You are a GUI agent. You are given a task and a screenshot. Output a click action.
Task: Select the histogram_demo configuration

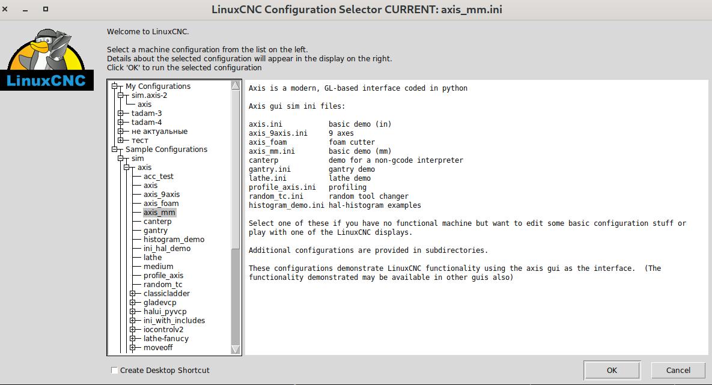coord(174,239)
